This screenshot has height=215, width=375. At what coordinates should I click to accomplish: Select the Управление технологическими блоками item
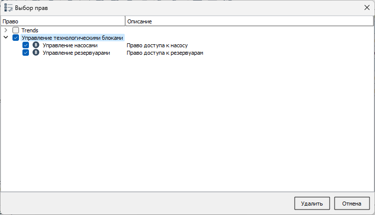click(x=72, y=38)
